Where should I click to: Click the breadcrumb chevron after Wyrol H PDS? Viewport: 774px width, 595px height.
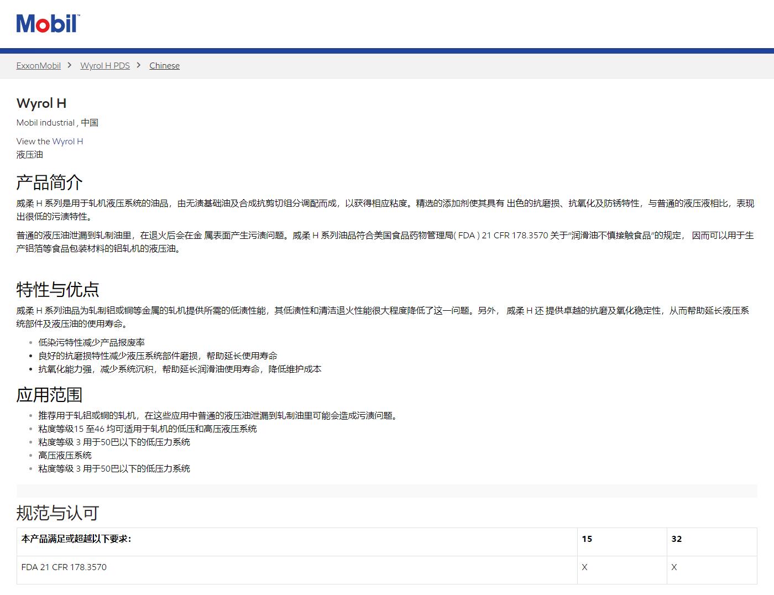click(139, 65)
